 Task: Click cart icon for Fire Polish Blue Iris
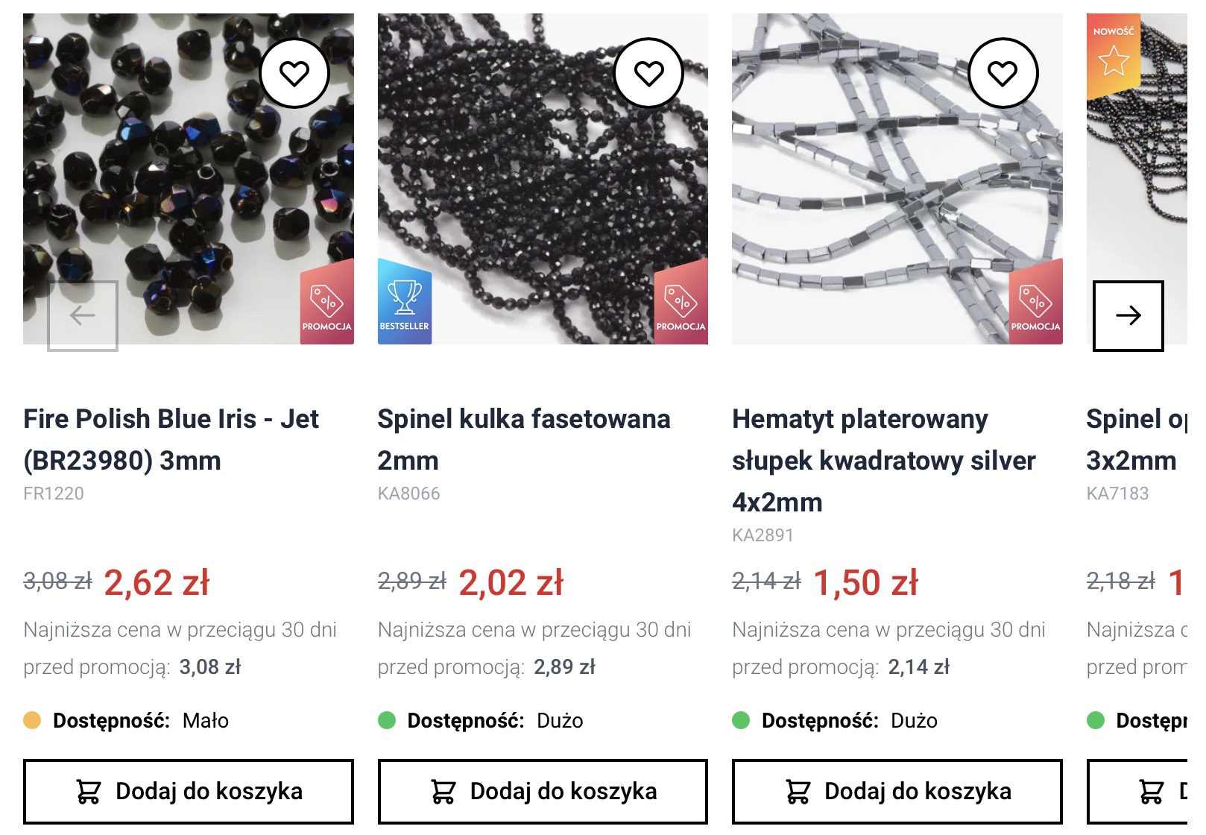(88, 791)
